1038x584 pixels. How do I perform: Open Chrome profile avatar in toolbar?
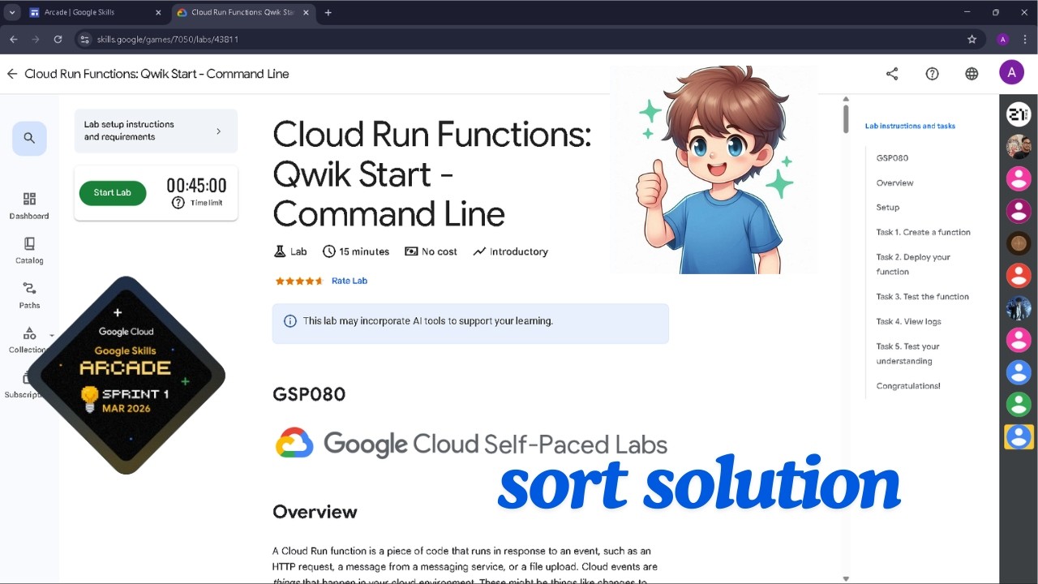tap(1003, 39)
